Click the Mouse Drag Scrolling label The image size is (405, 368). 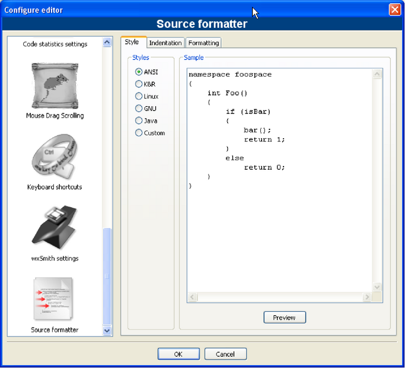click(x=55, y=116)
